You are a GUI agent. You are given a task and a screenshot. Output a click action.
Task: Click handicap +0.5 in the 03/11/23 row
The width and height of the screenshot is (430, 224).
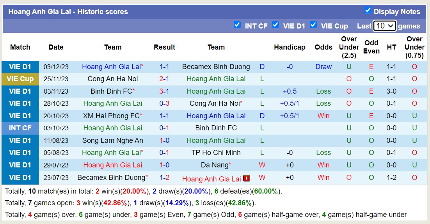290,91
